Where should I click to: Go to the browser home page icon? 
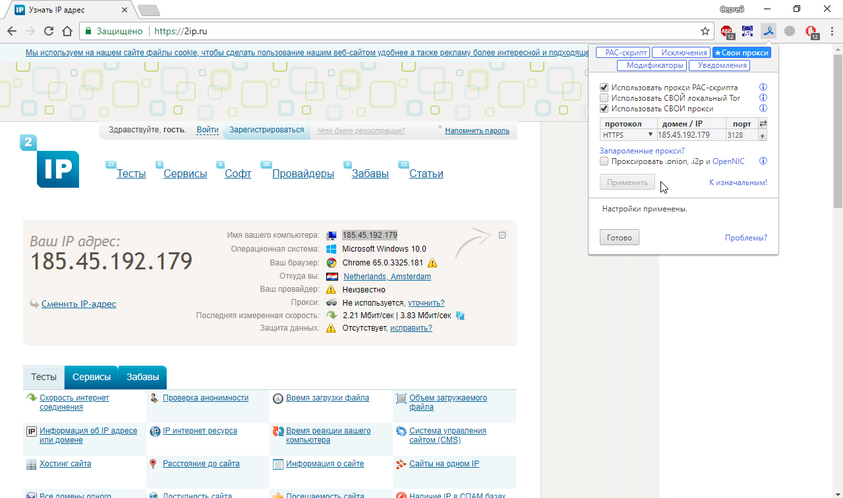pyautogui.click(x=67, y=31)
